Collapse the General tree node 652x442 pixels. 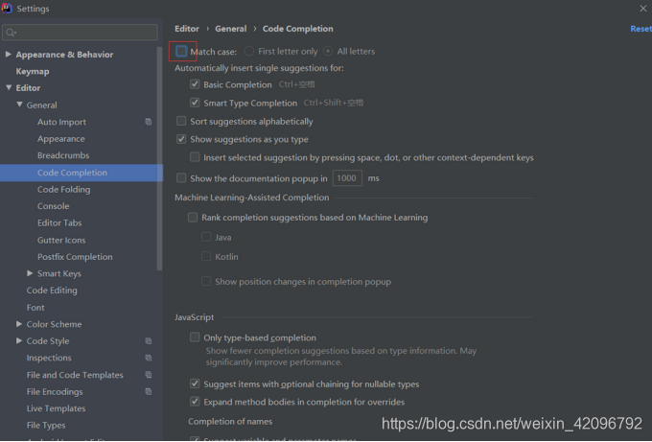19,105
